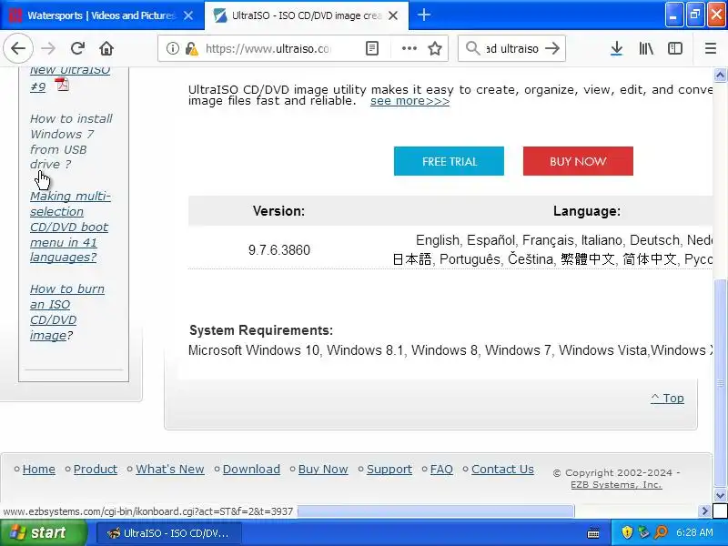
Task: Open the FAQ footer link
Action: tap(441, 469)
